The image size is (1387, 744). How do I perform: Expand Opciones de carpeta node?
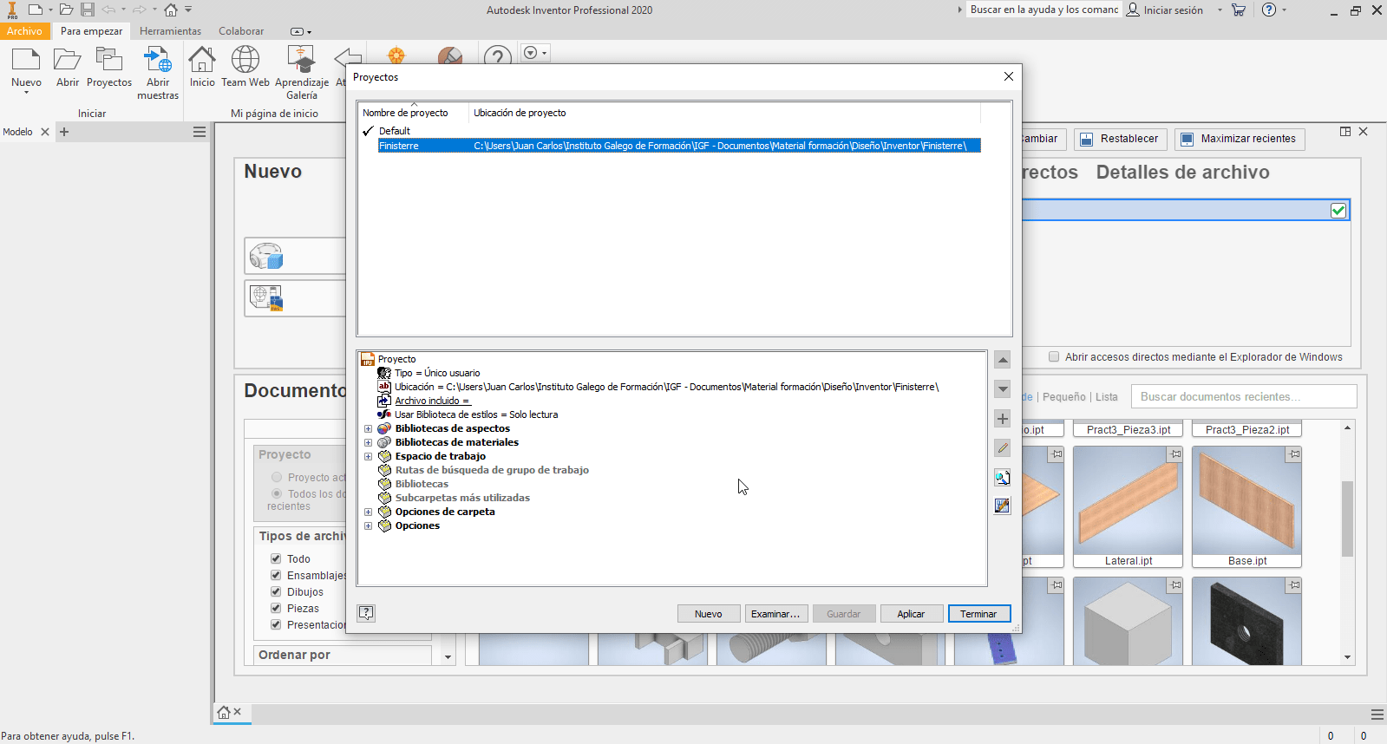click(x=368, y=512)
